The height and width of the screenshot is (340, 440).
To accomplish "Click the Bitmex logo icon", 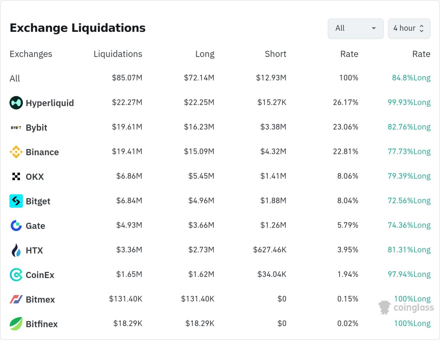I will (x=16, y=299).
